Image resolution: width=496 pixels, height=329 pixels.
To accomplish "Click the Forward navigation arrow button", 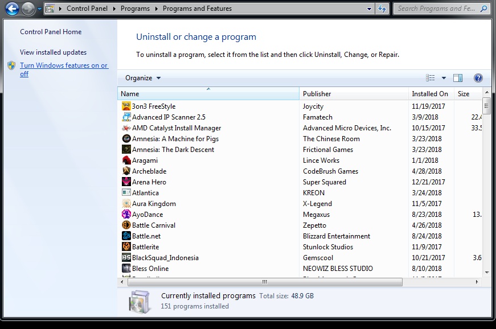I will (28, 9).
